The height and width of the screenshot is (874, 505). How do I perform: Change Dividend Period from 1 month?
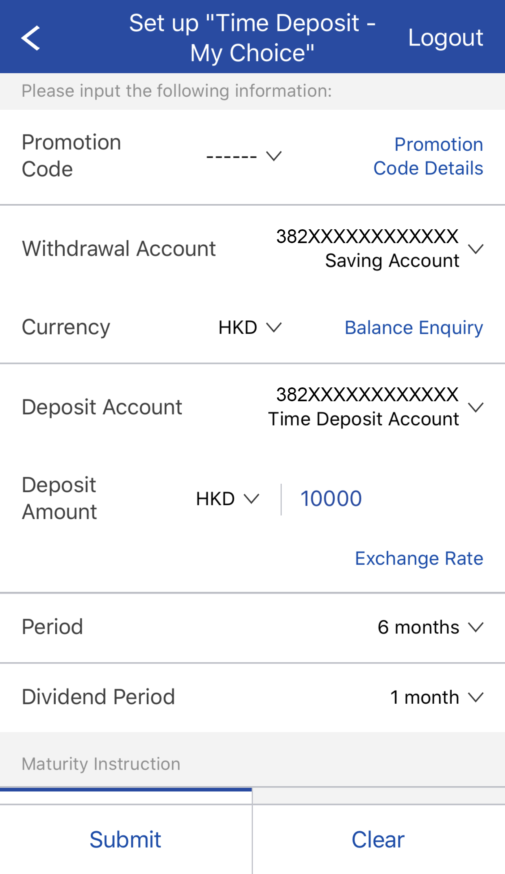coord(424,697)
